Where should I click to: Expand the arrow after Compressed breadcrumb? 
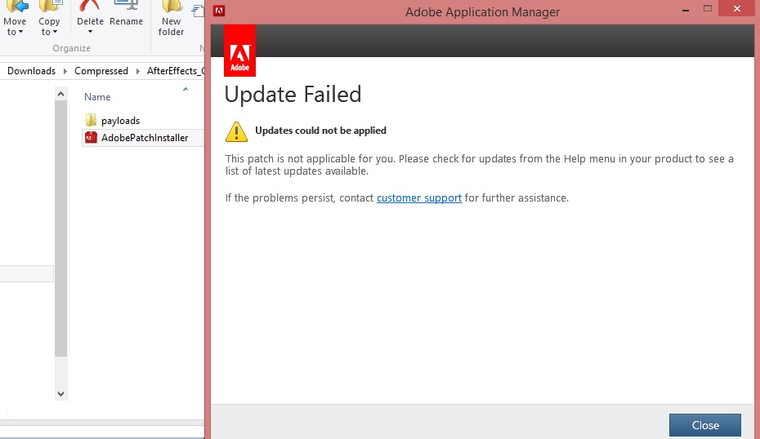coord(137,71)
